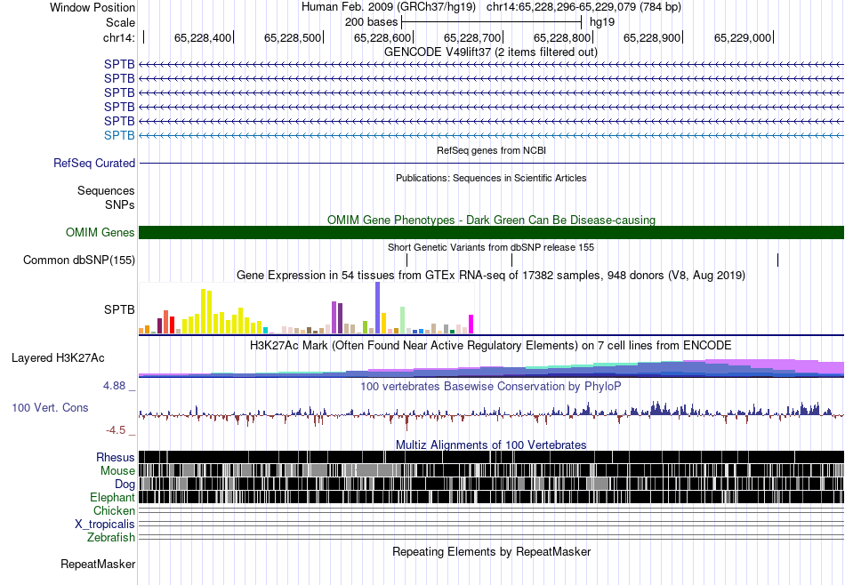
Task: Open the GTEx Gene Expression track title
Action: coord(491,276)
